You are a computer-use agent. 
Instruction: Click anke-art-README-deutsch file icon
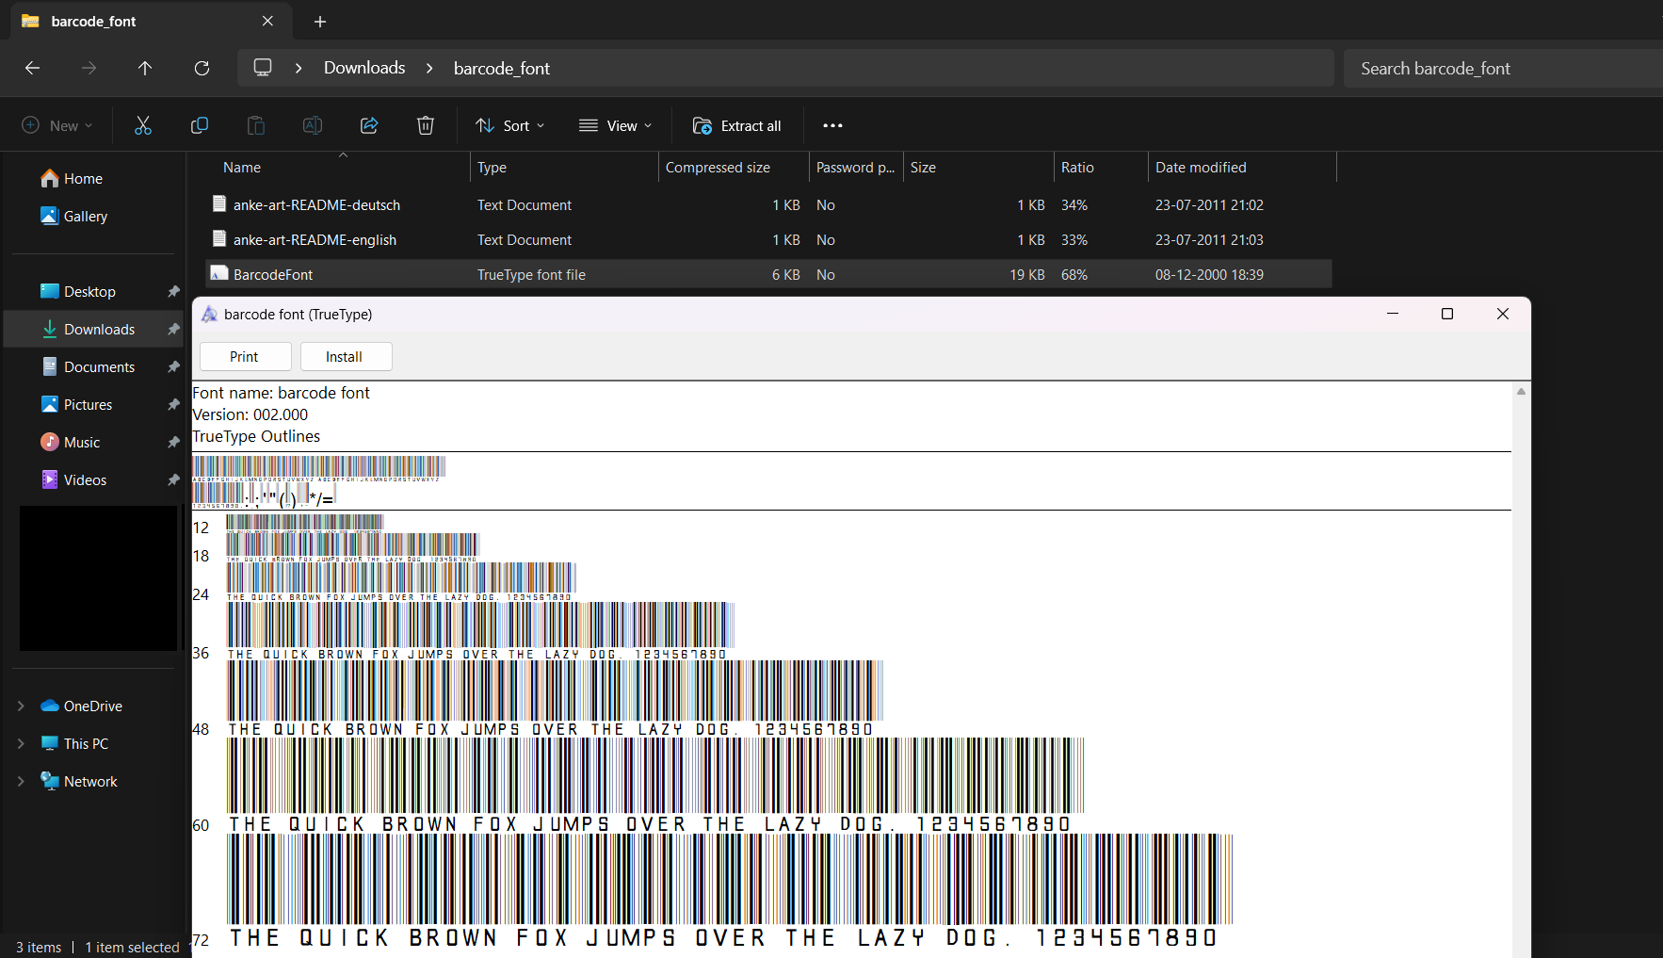click(219, 204)
